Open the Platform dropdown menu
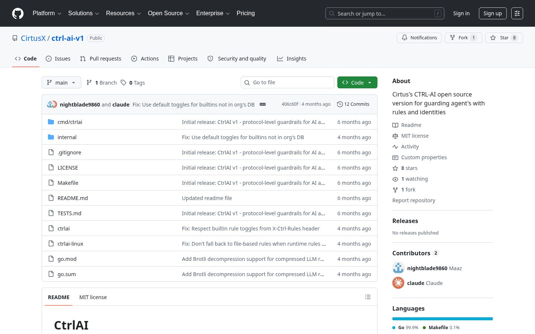Viewport: 535px width, 334px height. tap(47, 13)
